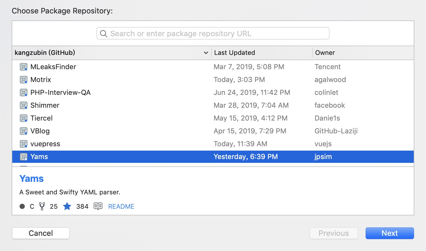Select the vuepress package name
The image size is (426, 251).
45,144
